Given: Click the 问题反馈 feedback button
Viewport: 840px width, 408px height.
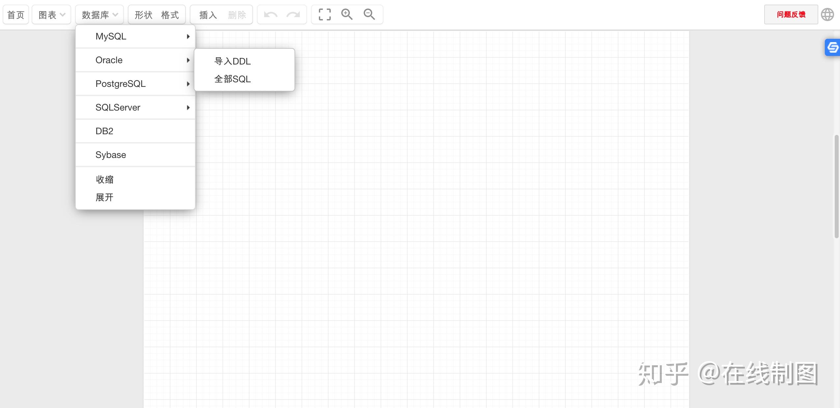Looking at the screenshot, I should click(791, 14).
